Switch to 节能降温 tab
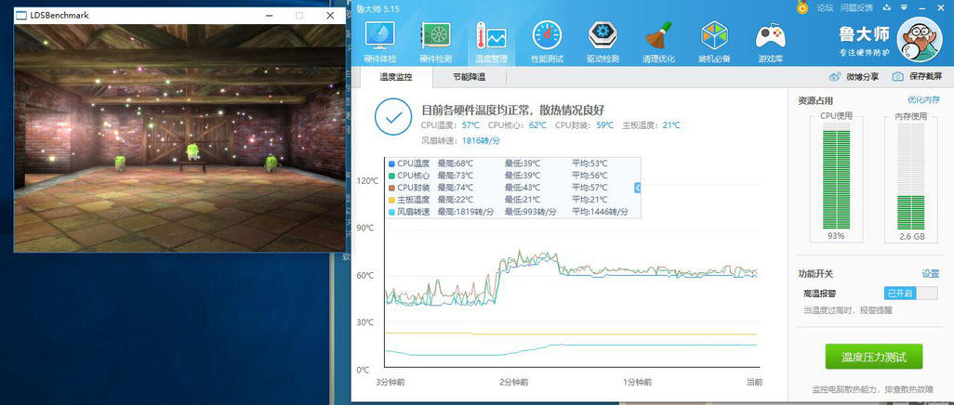The height and width of the screenshot is (405, 954). coord(469,77)
